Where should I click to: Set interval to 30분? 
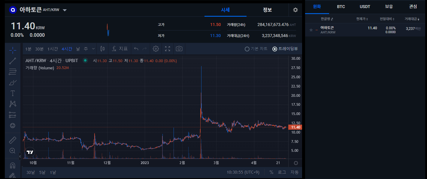tap(39, 49)
